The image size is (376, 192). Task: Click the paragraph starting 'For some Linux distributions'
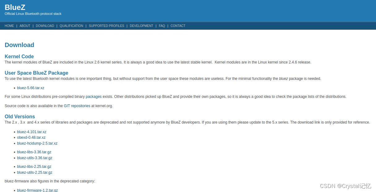click(x=175, y=97)
